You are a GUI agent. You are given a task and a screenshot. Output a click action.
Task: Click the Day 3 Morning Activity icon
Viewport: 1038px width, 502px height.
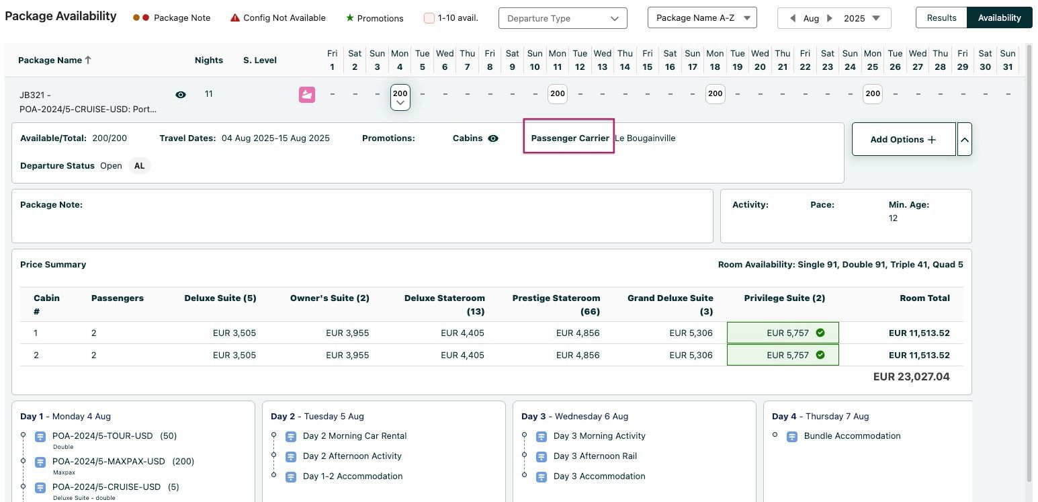(542, 436)
